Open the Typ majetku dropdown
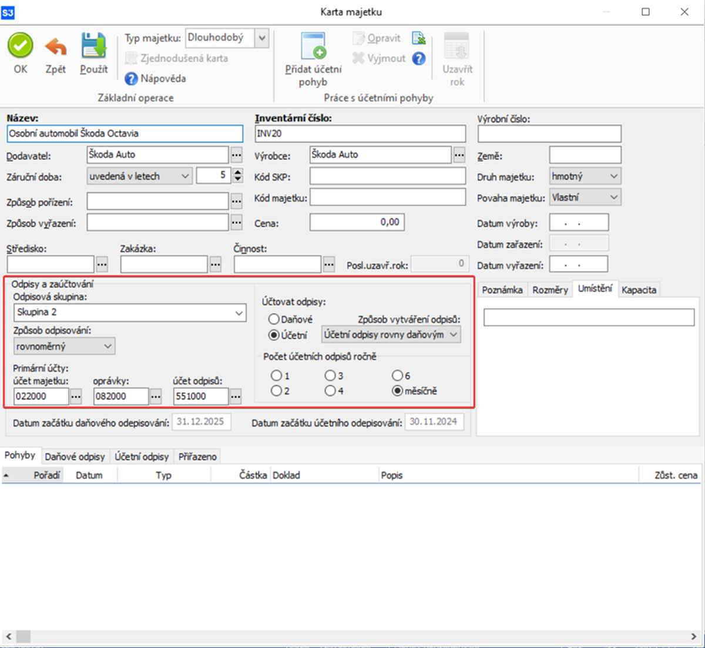 (x=262, y=38)
